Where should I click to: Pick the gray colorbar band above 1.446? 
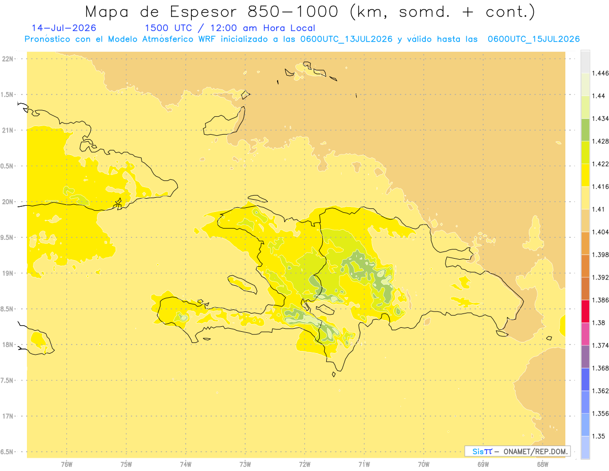[x=585, y=62]
